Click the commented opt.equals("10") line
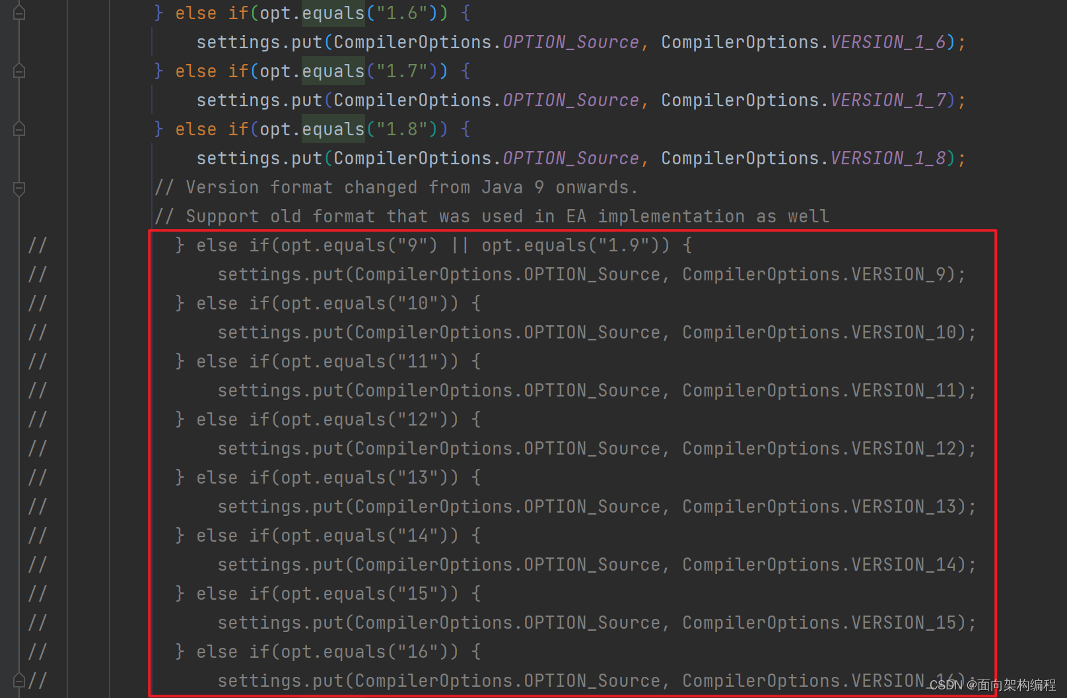This screenshot has height=698, width=1067. point(328,303)
